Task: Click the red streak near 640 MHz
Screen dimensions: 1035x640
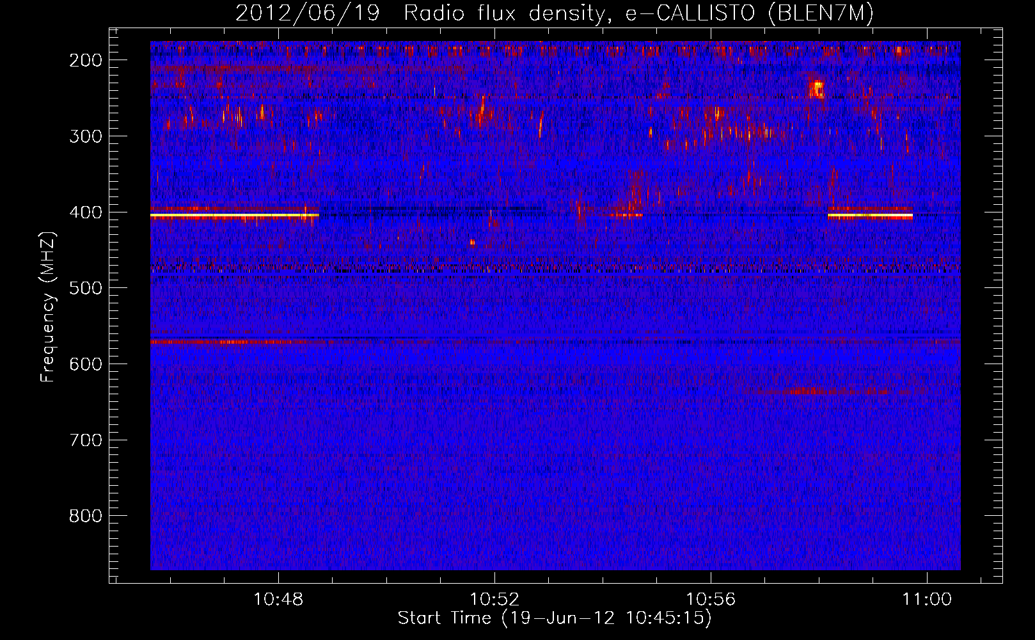Action: (822, 390)
